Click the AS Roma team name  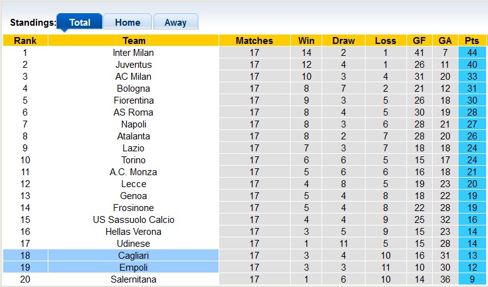134,112
